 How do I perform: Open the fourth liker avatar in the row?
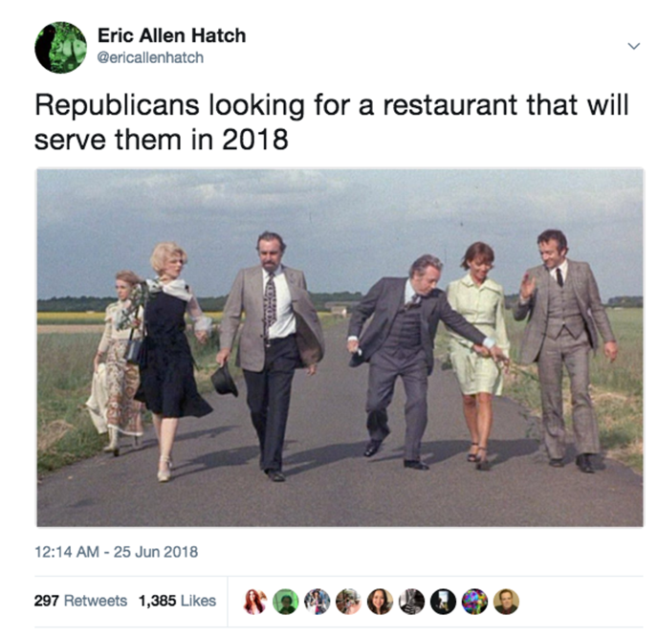point(349,602)
